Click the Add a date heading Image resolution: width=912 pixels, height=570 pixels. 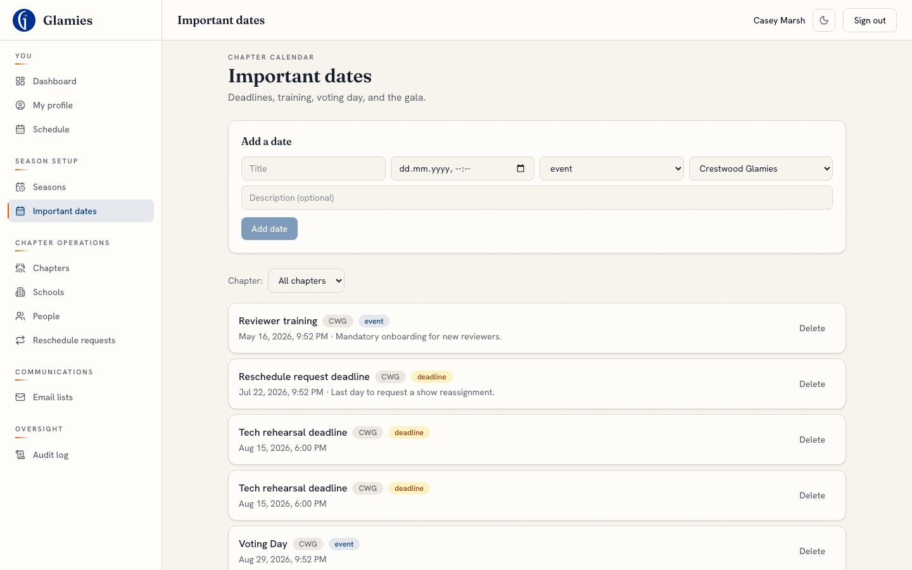coord(267,141)
